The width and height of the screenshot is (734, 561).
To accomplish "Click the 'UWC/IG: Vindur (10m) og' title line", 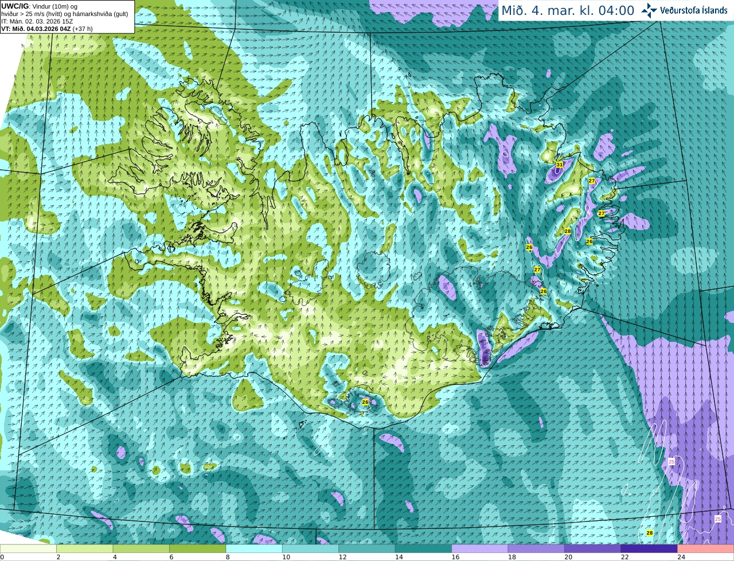I will click(40, 6).
